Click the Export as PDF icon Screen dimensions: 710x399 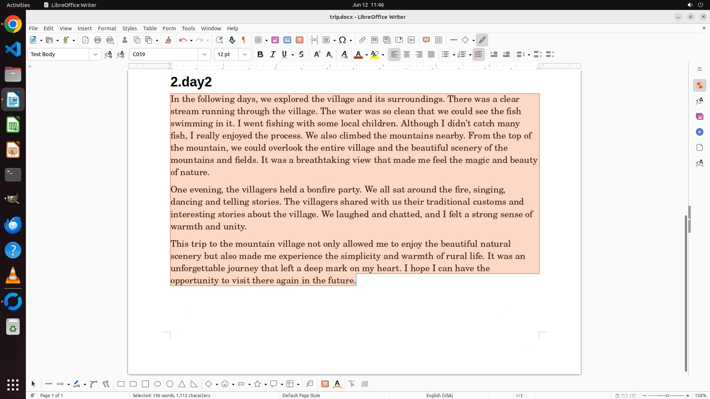(85, 40)
